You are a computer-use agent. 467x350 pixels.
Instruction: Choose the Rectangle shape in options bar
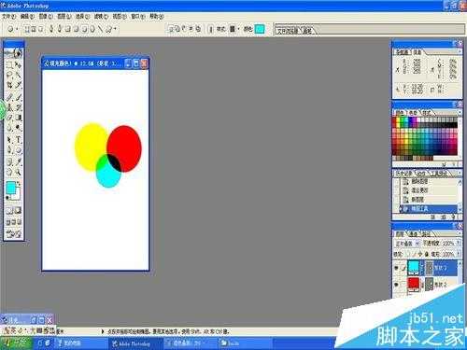coord(67,29)
